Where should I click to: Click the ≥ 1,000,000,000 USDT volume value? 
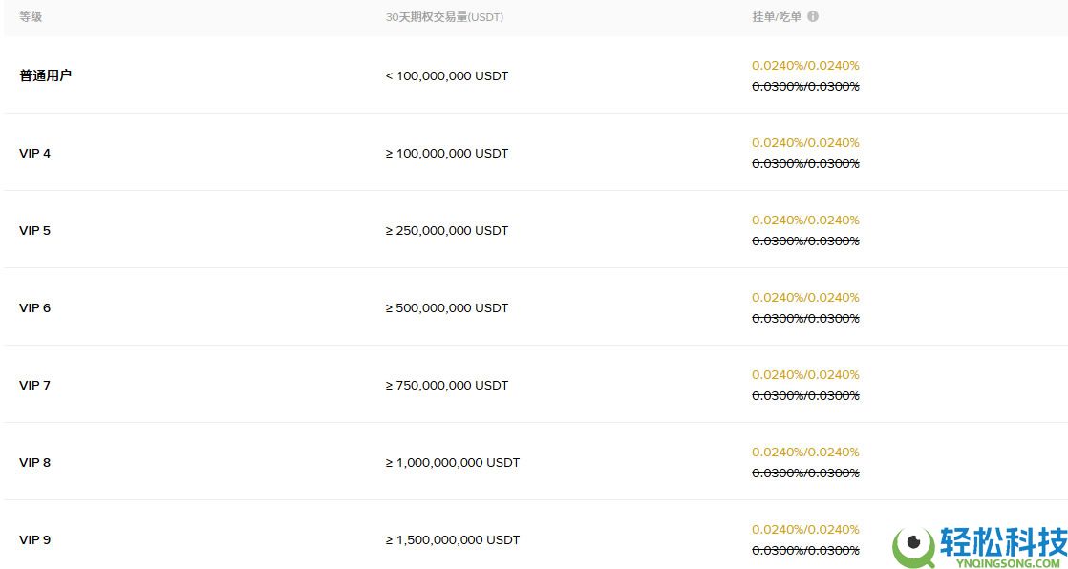point(452,462)
